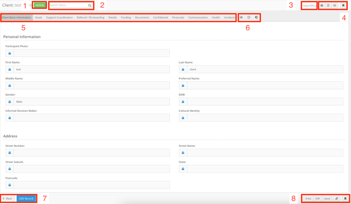Click the First Name field containing test
Viewport: 351px width, 204px height.
click(x=92, y=69)
